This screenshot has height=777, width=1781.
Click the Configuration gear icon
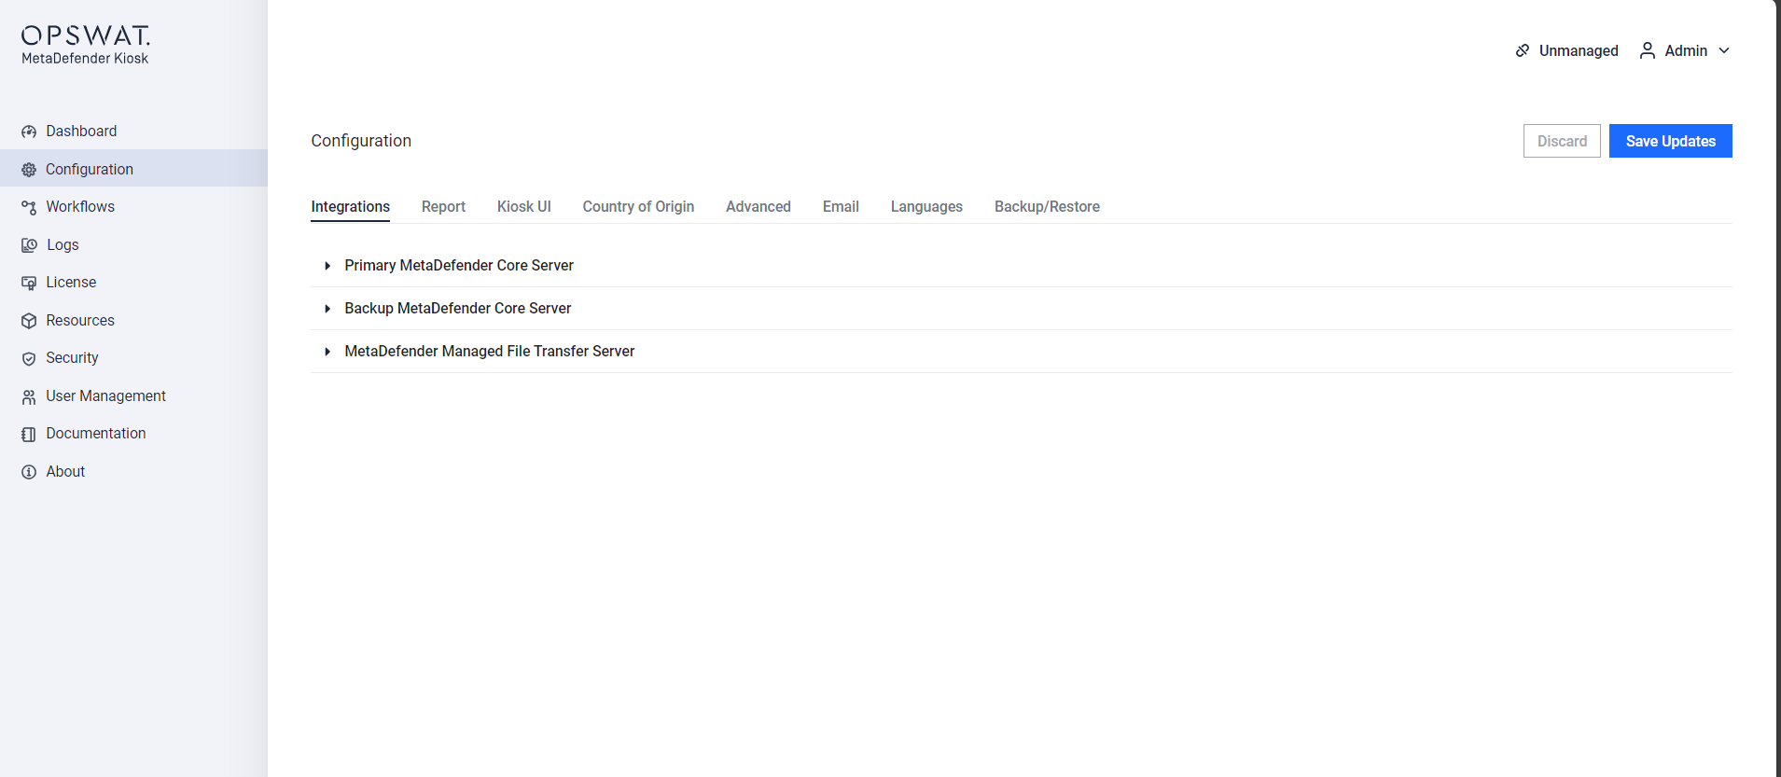(x=29, y=170)
